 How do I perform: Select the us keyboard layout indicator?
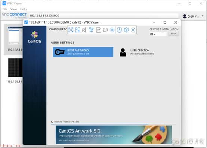point(158,34)
